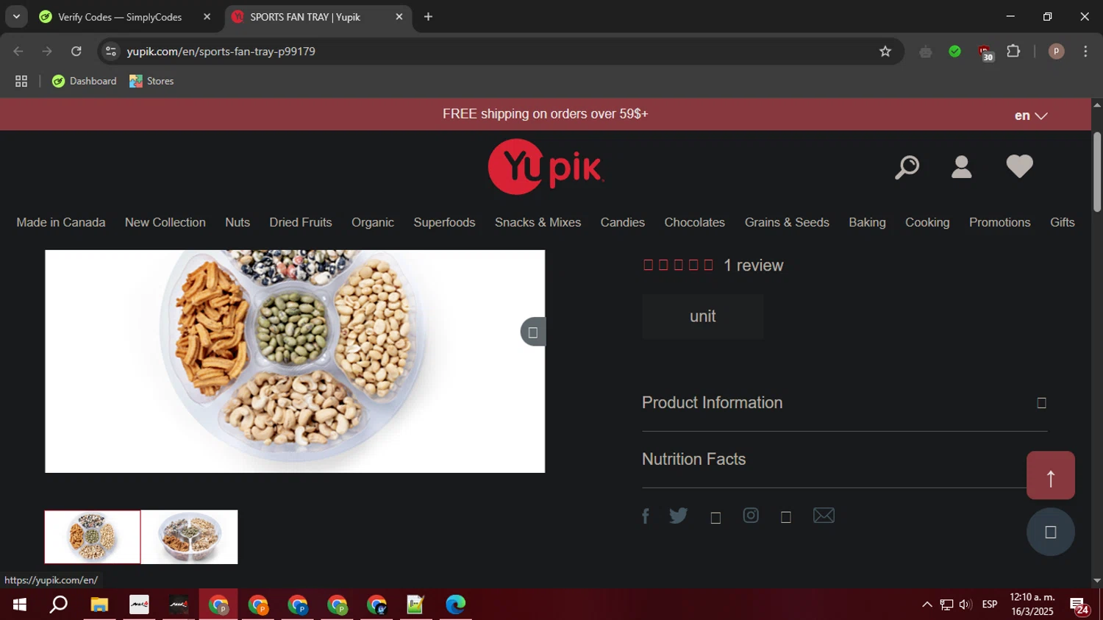This screenshot has width=1103, height=620.
Task: Open Windows taskbar search
Action: 59,605
